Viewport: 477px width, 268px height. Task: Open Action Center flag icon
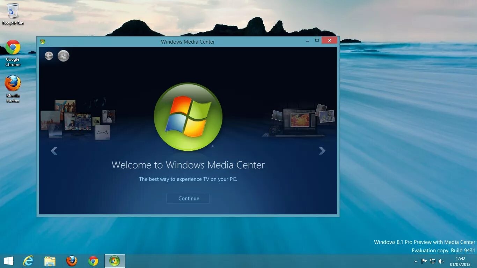click(424, 261)
